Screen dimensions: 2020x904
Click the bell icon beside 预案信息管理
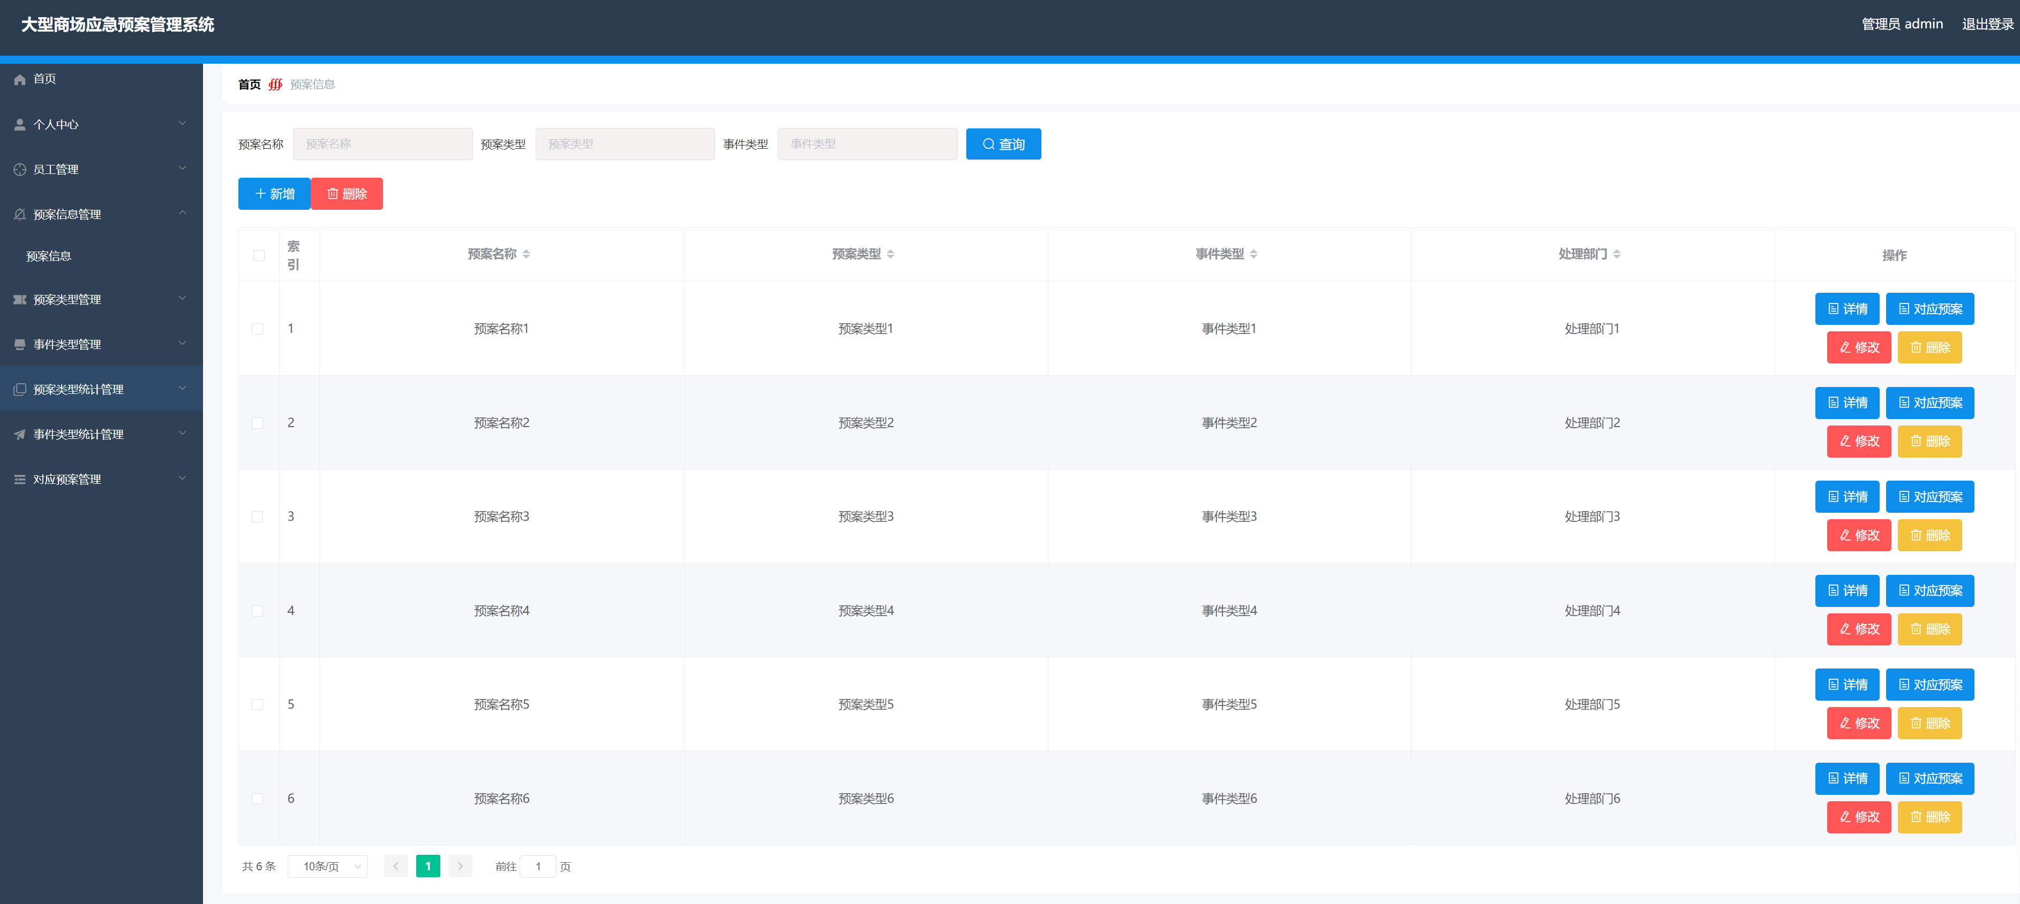tap(20, 215)
